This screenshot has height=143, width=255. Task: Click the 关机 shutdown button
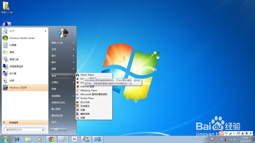(56, 130)
